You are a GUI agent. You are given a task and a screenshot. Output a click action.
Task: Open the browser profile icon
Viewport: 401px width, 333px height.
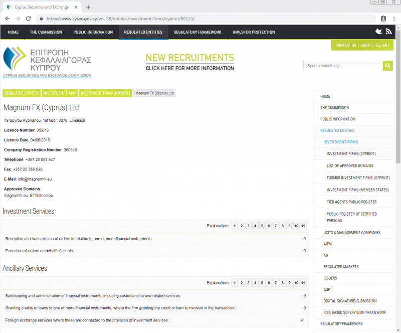(383, 19)
